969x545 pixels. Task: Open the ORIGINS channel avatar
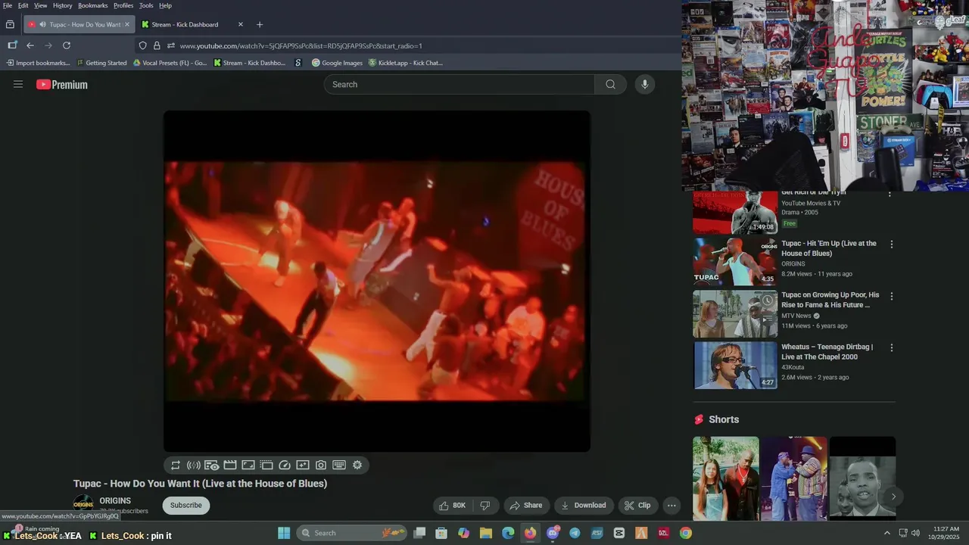tap(83, 504)
